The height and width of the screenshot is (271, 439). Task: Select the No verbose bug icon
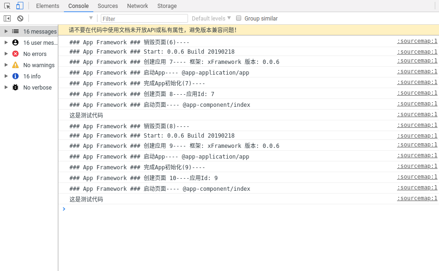15,87
